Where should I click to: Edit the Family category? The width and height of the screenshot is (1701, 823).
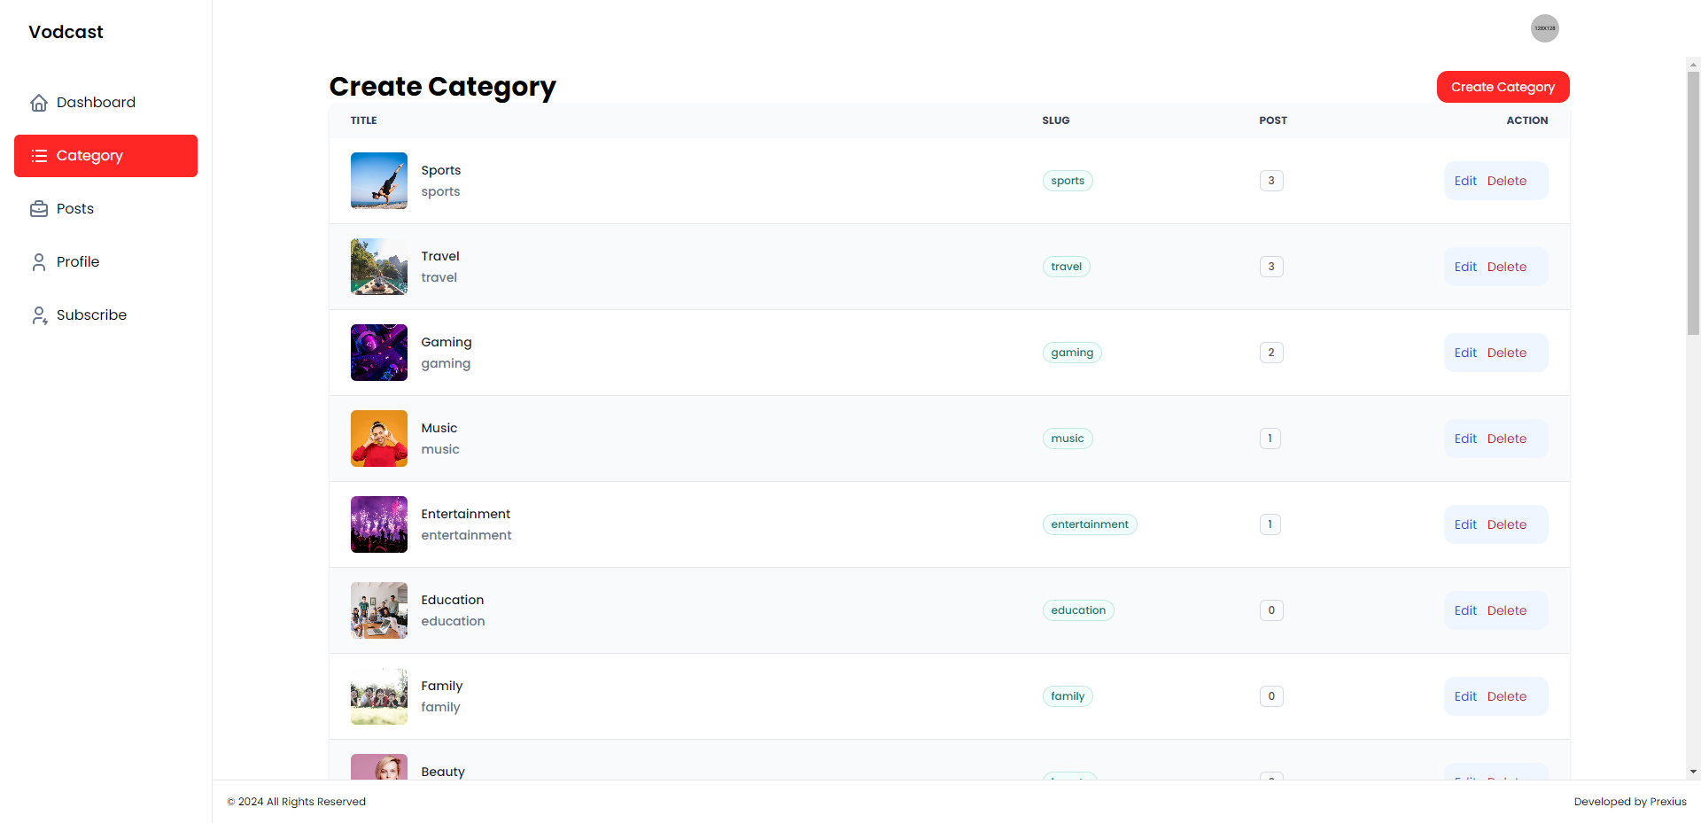1465,696
